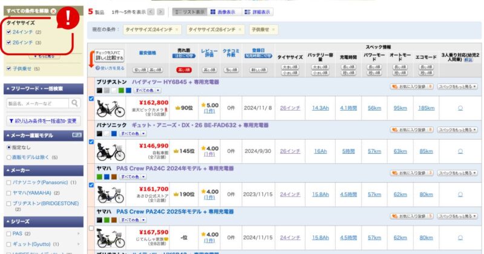Add PAS Crew 2025年モデル to favorites
The image size is (484, 254).
pos(412,217)
